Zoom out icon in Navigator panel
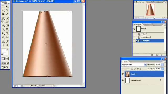168x94 pixels. [x=146, y=18]
